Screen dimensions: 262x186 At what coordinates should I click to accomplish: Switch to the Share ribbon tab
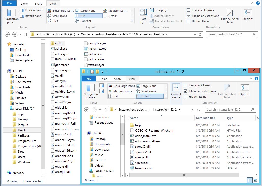38,3
